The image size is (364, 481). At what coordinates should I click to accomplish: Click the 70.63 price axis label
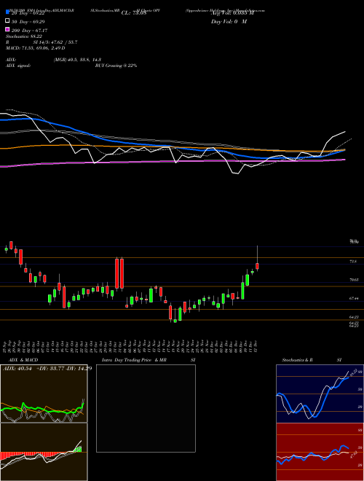pos(355,280)
